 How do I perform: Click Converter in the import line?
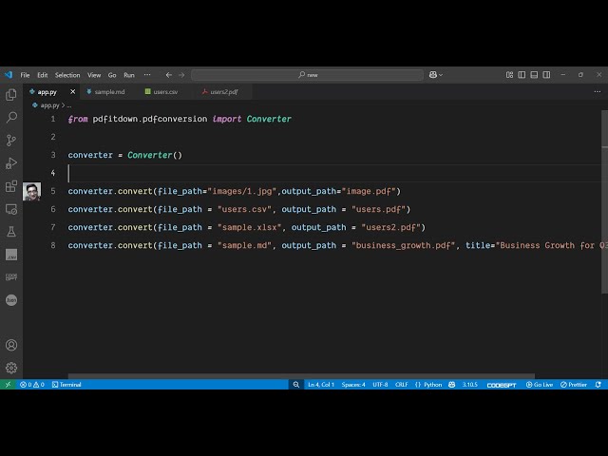(x=269, y=119)
